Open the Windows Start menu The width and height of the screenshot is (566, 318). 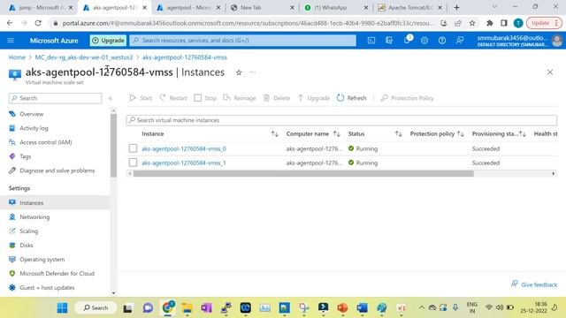point(62,308)
